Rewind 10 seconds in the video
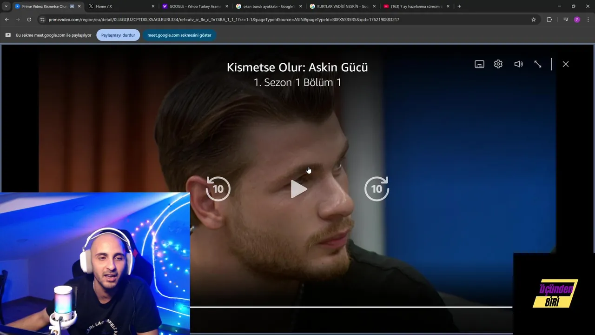The image size is (595, 335). tap(218, 188)
